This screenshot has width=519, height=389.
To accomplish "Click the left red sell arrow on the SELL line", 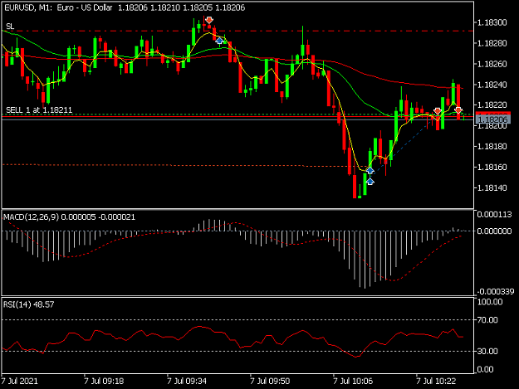I will click(438, 111).
